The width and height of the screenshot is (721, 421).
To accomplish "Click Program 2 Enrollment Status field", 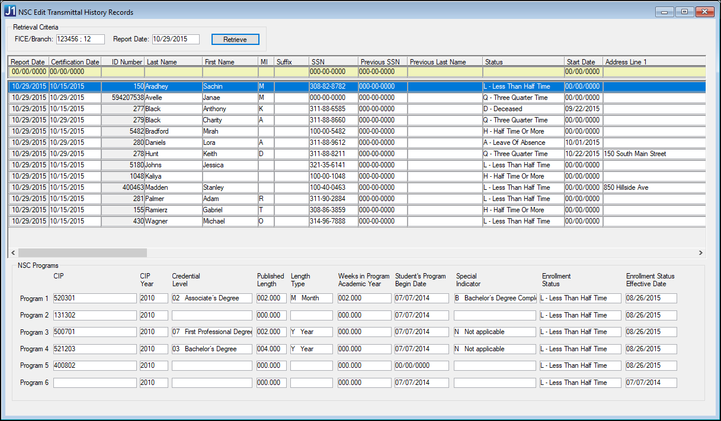I will (x=580, y=315).
